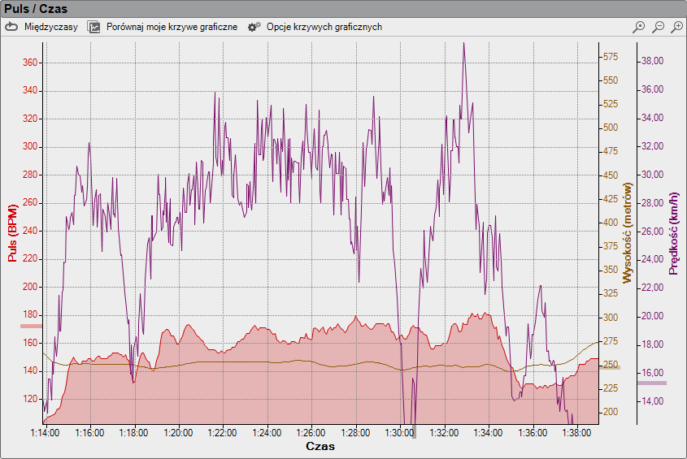This screenshot has width=687, height=459.
Task: Click the 1:36:00 time axis label
Action: click(x=532, y=433)
